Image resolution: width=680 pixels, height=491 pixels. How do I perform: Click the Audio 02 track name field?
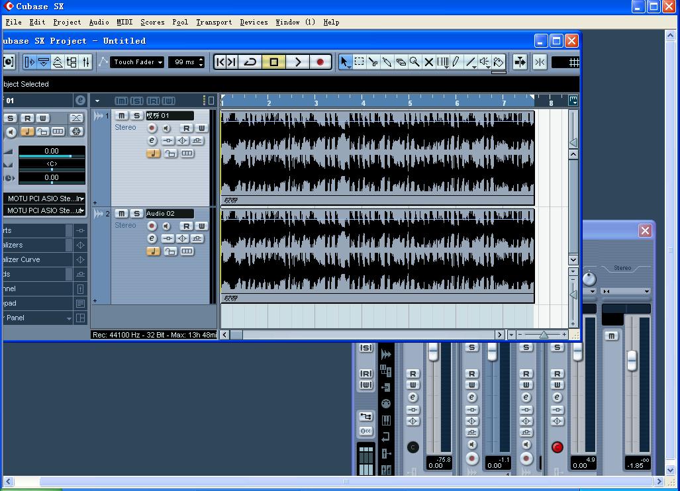pos(170,214)
